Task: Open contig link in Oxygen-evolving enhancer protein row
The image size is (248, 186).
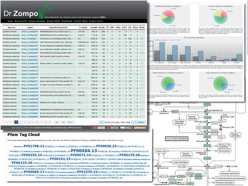Action: 30,85
